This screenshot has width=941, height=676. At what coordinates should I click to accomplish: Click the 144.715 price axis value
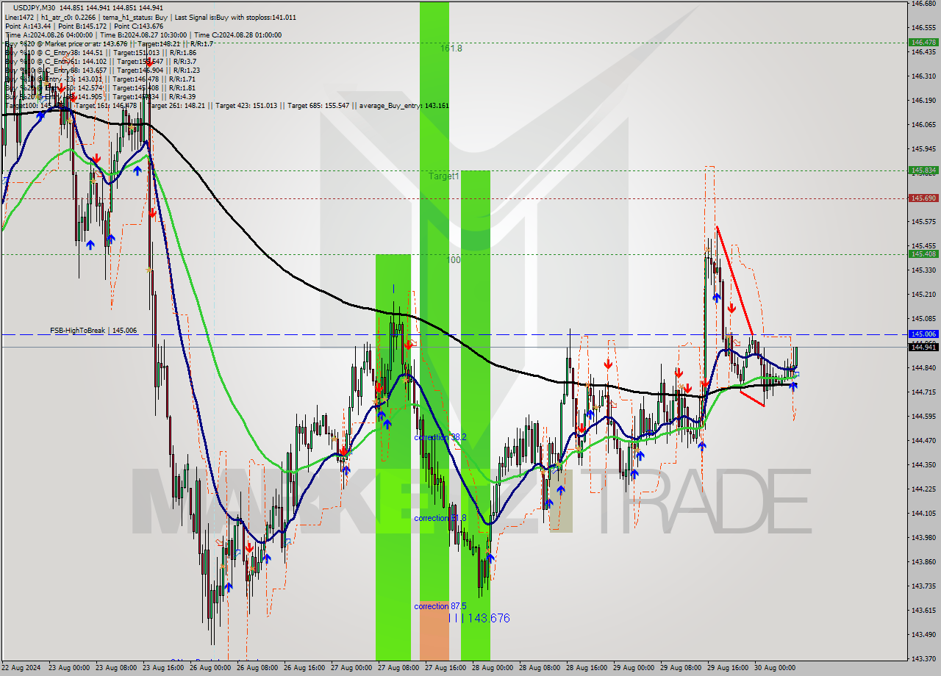coord(923,392)
